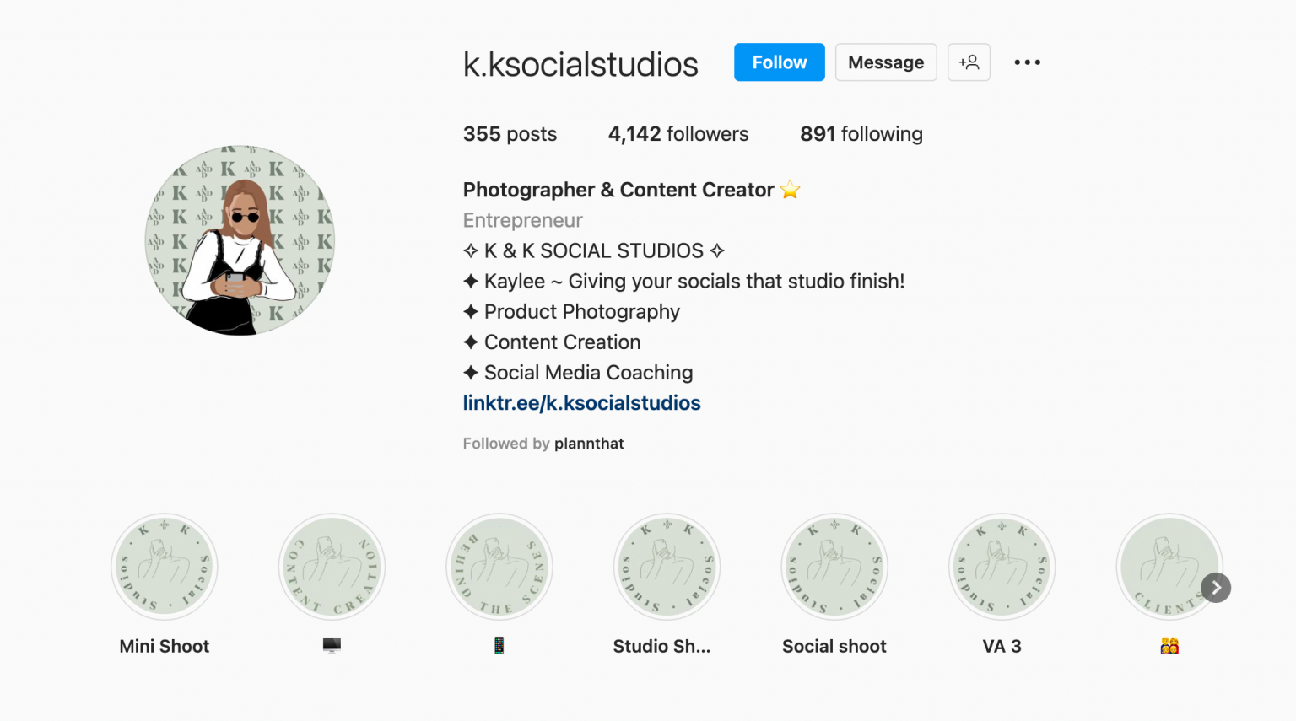The width and height of the screenshot is (1296, 721).
Task: View the followers list
Action: [678, 133]
